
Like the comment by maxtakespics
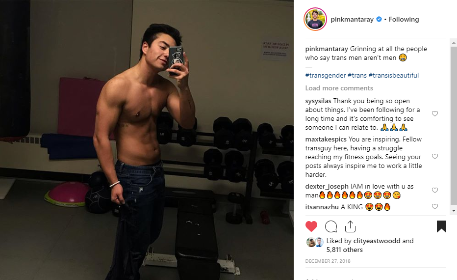pos(435,156)
